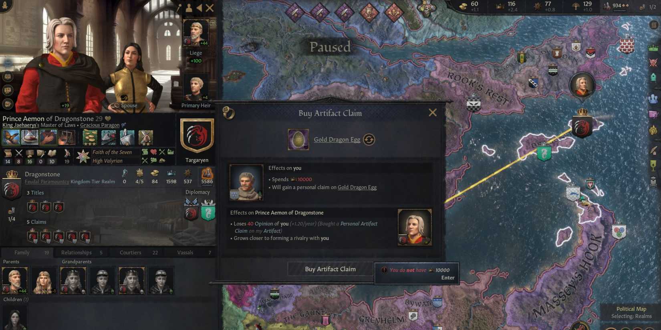Click the swap artifact icon beside Gold Dragon Egg
The width and height of the screenshot is (661, 330).
click(x=369, y=140)
